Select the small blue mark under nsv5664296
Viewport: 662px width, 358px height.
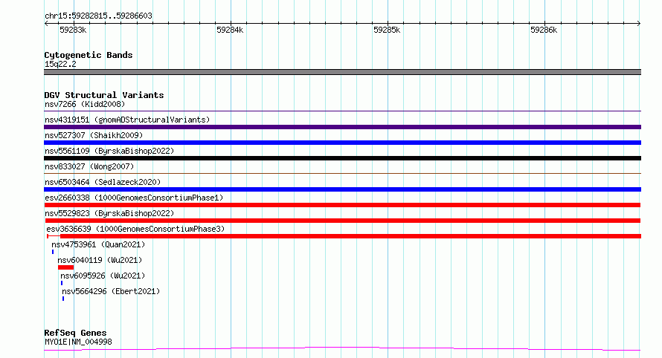63,299
